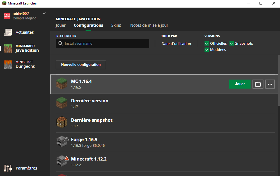Click the red error triangle on Minecraft 1.12.2
This screenshot has width=280, height=176.
click(67, 158)
